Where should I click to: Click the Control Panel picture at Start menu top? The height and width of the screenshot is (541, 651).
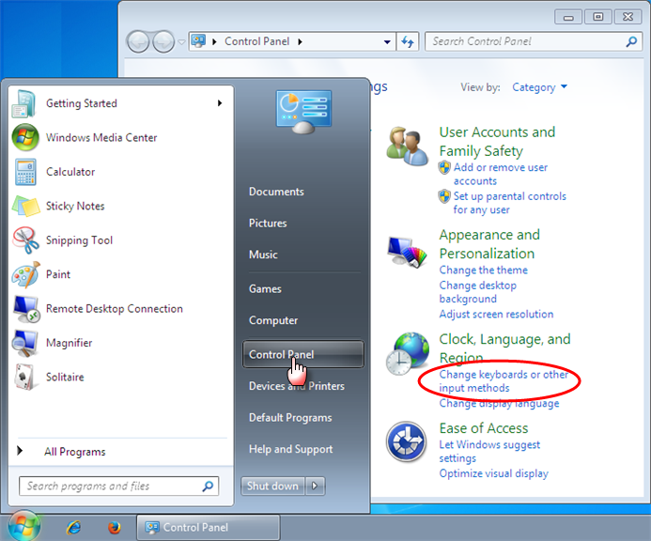303,112
